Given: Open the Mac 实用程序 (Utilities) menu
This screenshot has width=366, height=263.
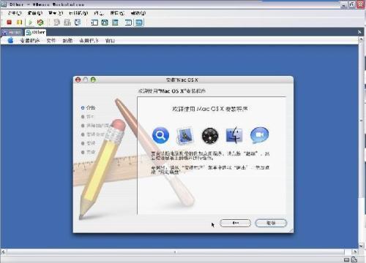Looking at the screenshot, I should click(x=89, y=40).
